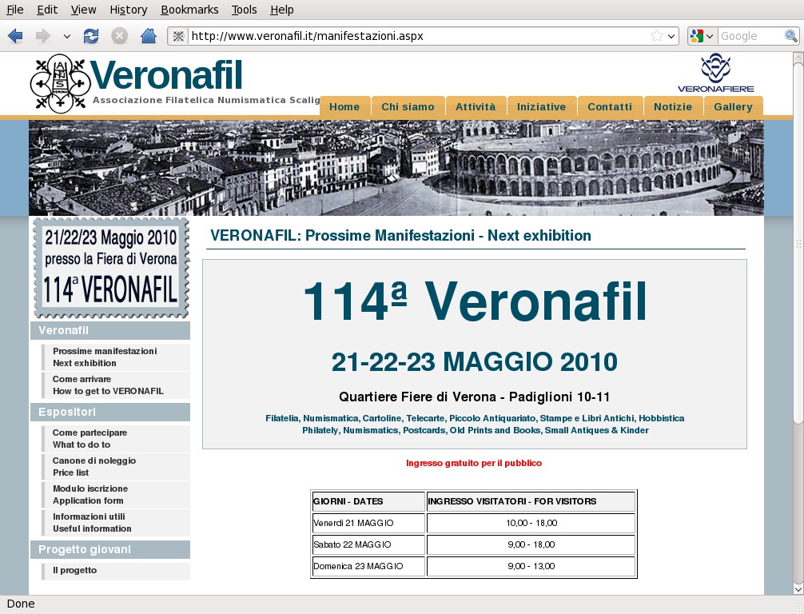804x614 pixels.
Task: Click Quartiere Fiere di Verona text
Action: click(x=474, y=397)
